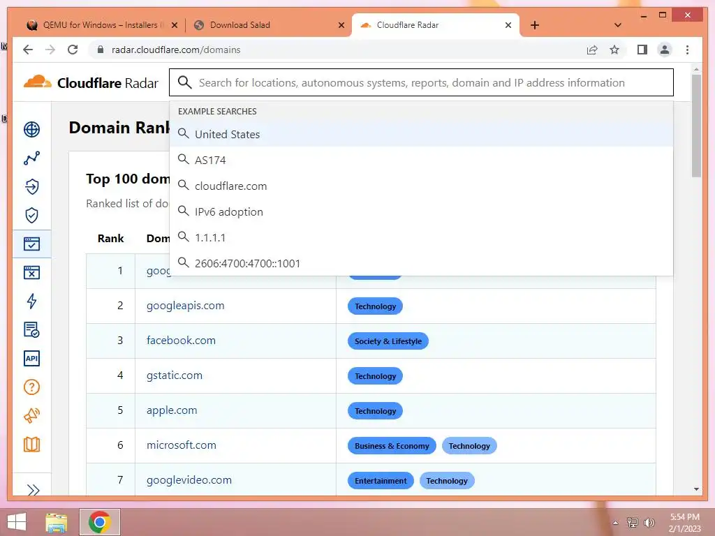Close the Download Salad tab
The image size is (715, 536).
(x=341, y=25)
